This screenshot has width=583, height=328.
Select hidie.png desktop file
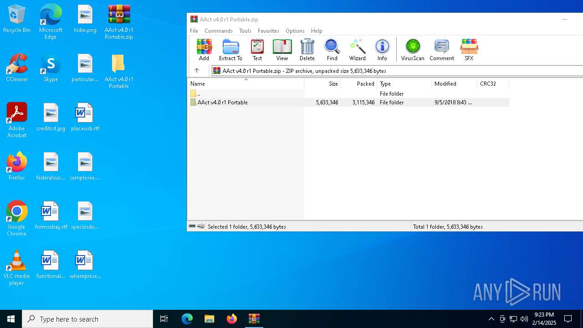[85, 19]
